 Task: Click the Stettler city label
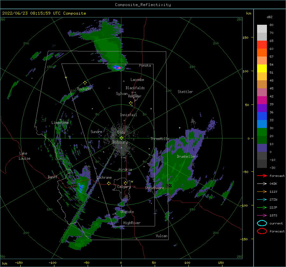click(x=185, y=92)
